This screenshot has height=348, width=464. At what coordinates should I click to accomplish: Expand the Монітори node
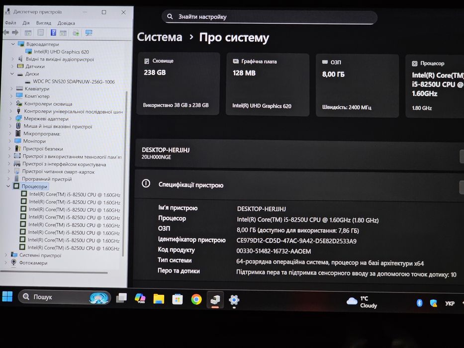click(x=10, y=141)
